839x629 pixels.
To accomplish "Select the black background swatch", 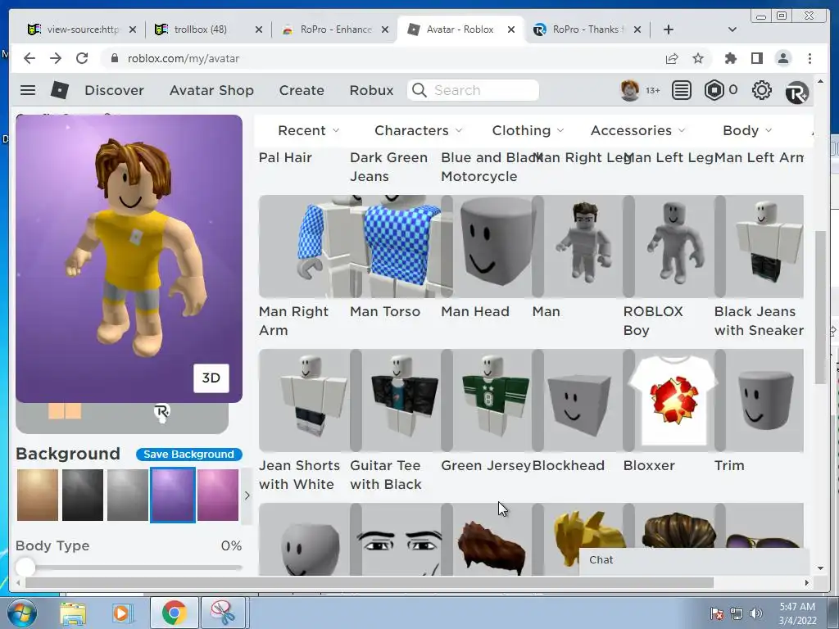I will tap(83, 495).
